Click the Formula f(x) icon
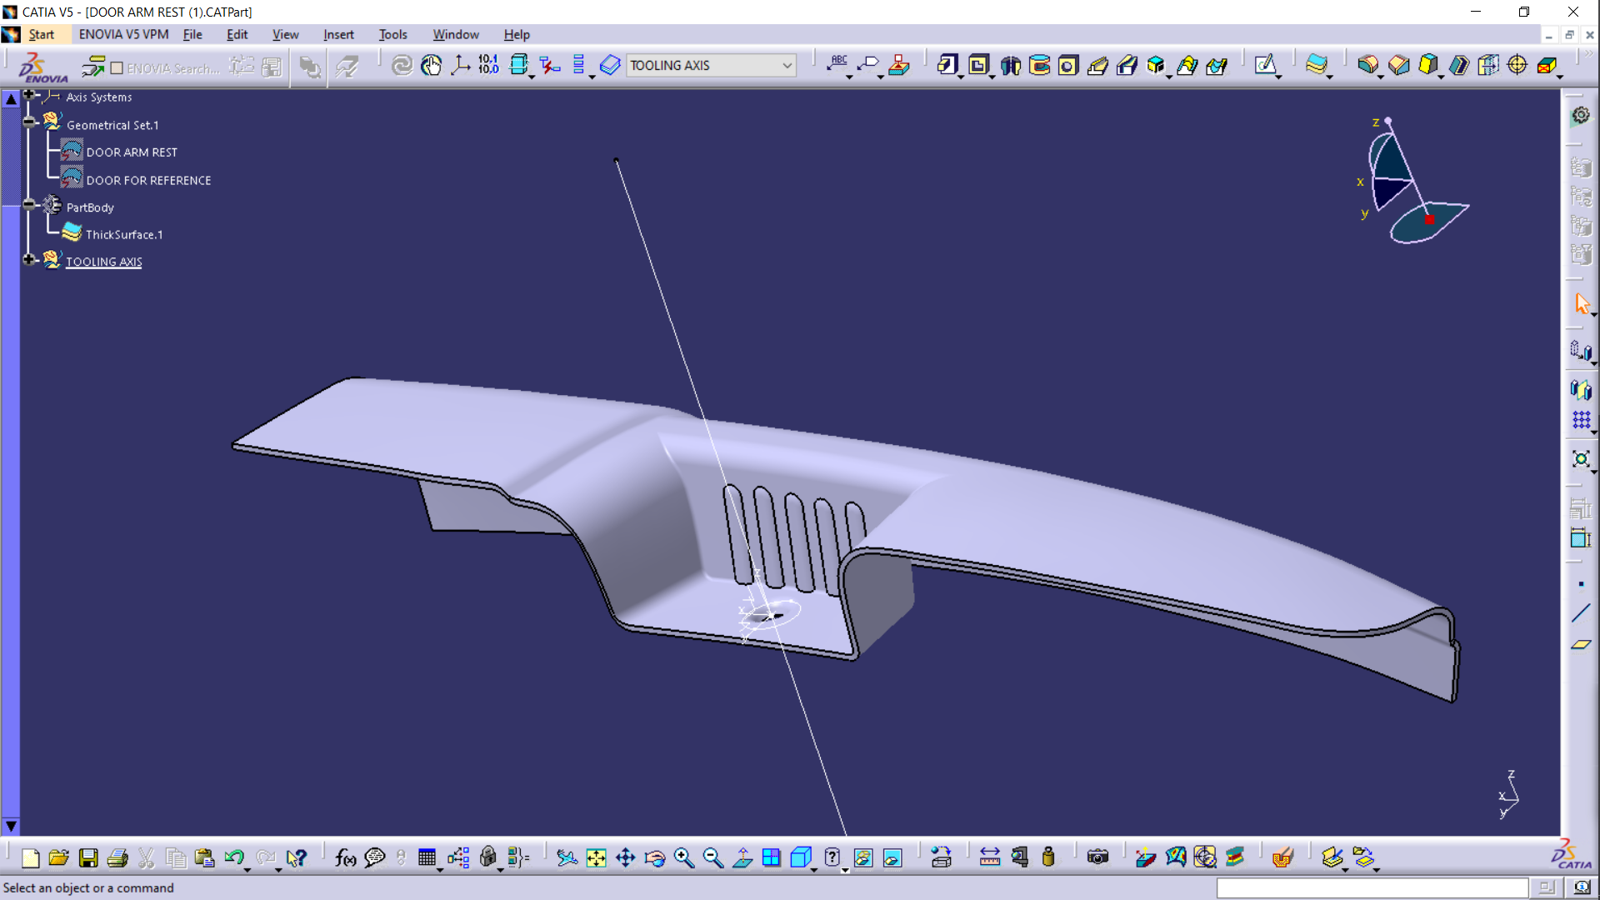Viewport: 1600px width, 900px height. tap(345, 857)
